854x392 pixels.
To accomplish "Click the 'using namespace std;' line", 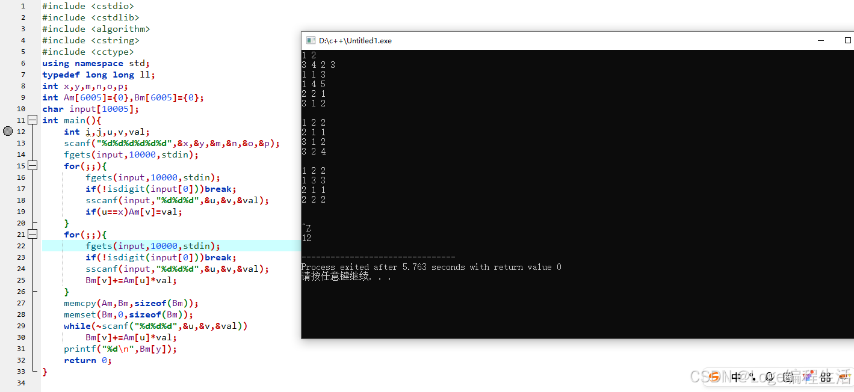I will click(96, 63).
